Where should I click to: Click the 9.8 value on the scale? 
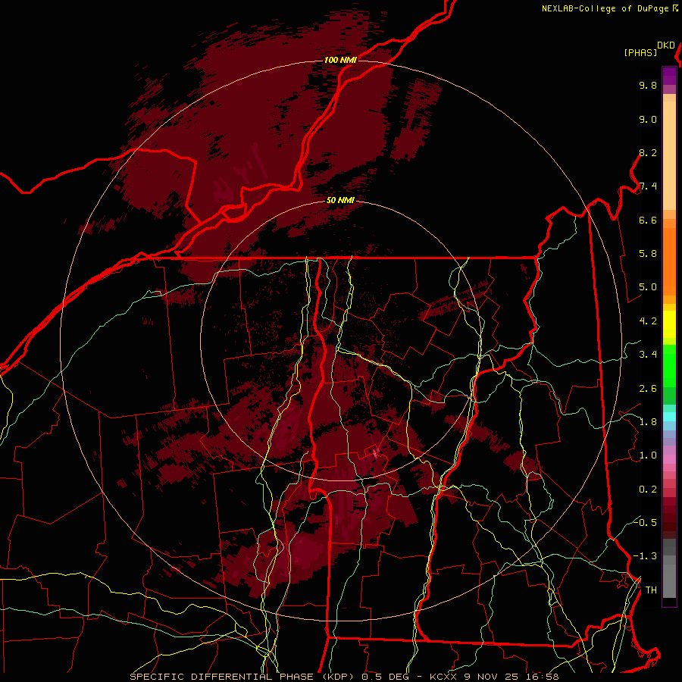click(x=648, y=86)
